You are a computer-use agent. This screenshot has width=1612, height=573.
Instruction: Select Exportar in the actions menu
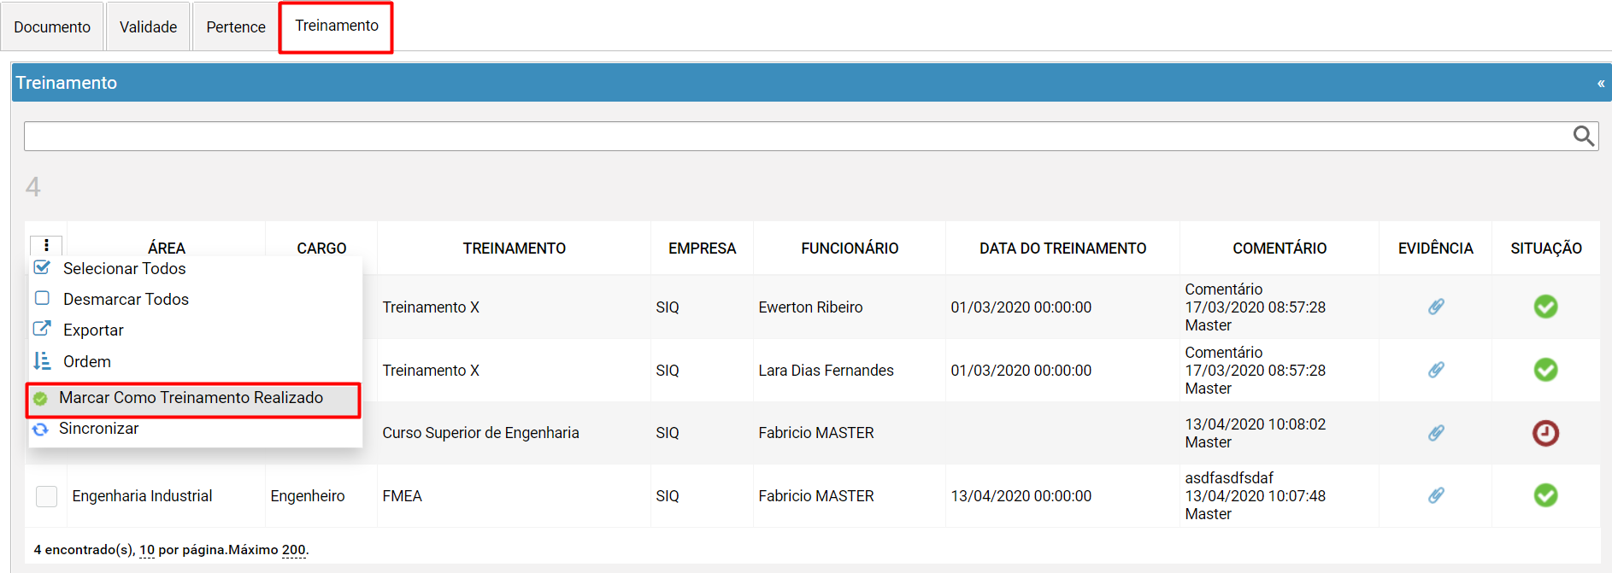point(93,330)
